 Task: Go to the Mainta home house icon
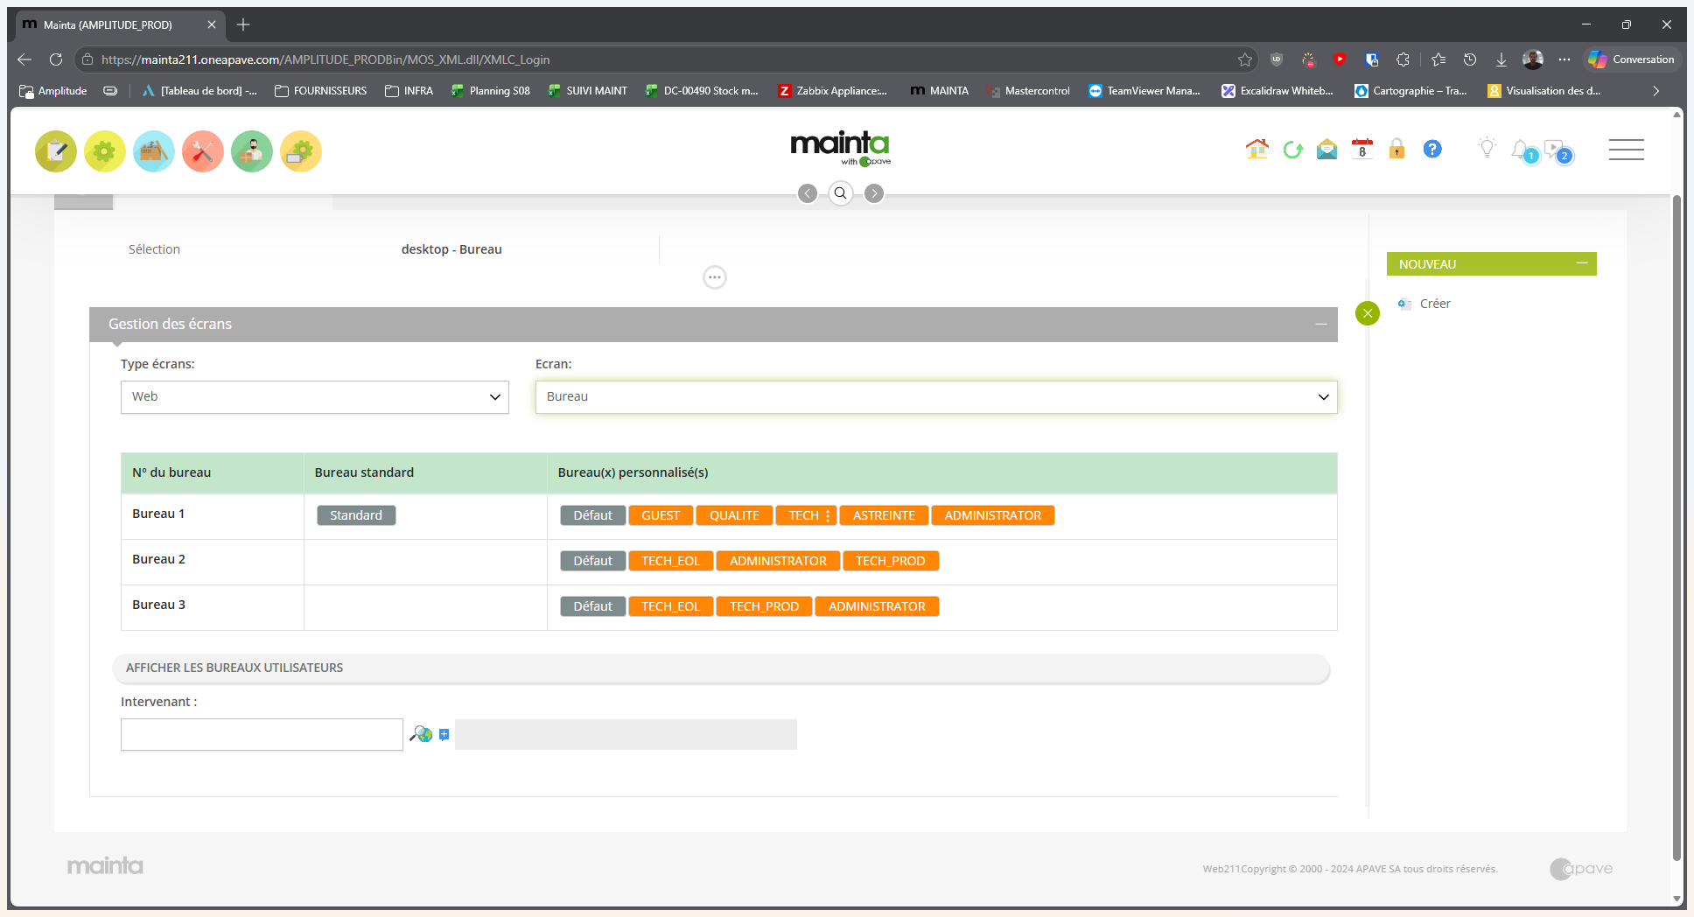point(1257,149)
